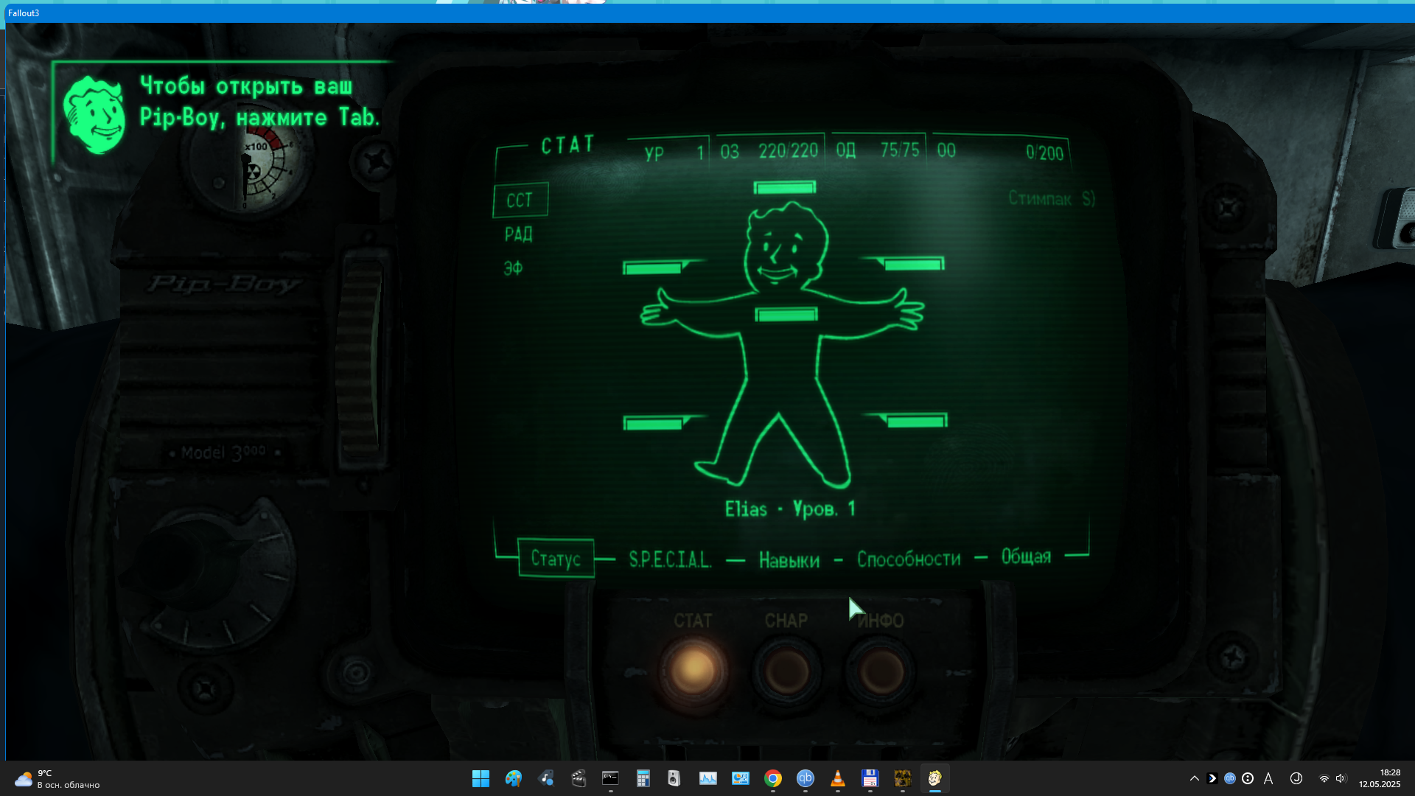Select the РАД radiation sub-tab
This screenshot has width=1415, height=796.
pyautogui.click(x=518, y=234)
